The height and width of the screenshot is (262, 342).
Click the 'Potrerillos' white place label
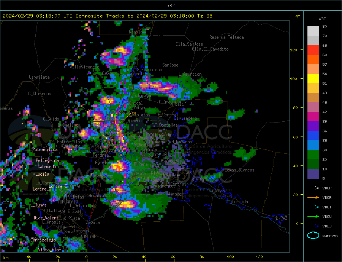(x=45, y=149)
